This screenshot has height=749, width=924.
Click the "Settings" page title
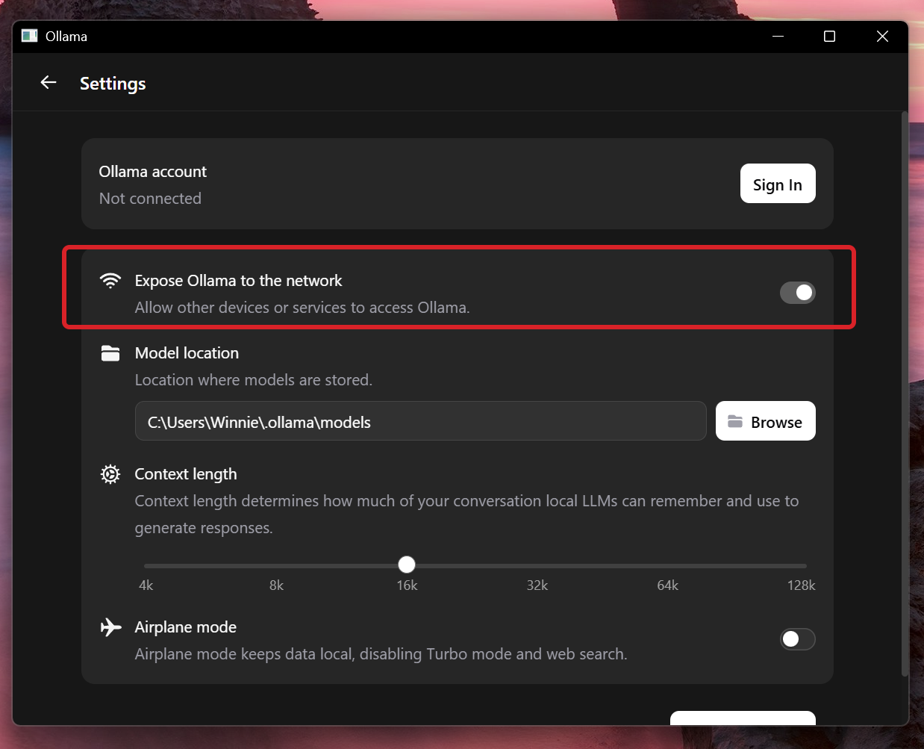[113, 84]
